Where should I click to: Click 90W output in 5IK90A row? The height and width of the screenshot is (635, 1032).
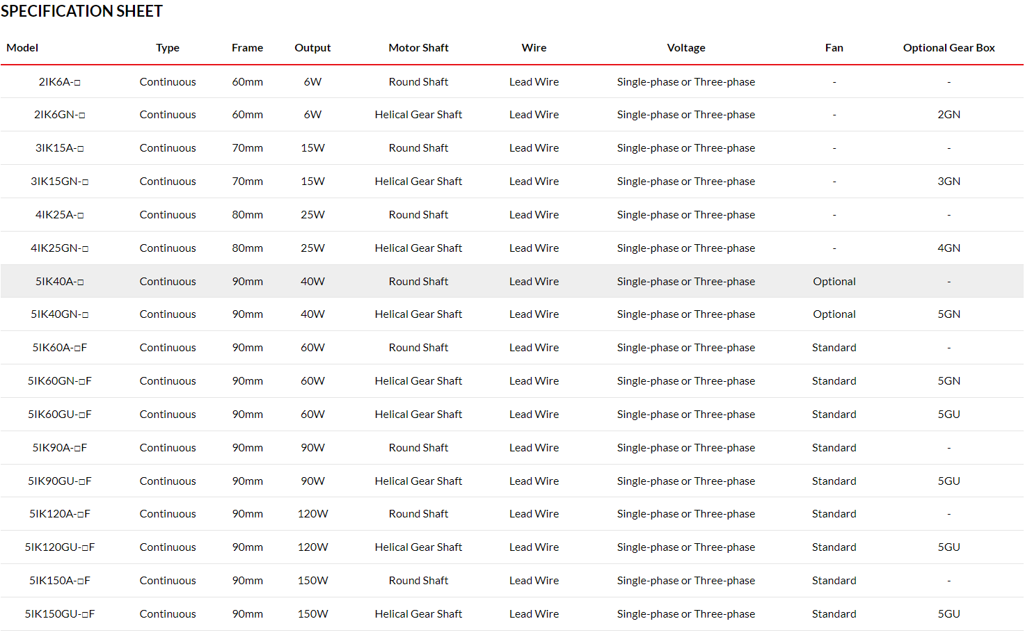(x=312, y=448)
